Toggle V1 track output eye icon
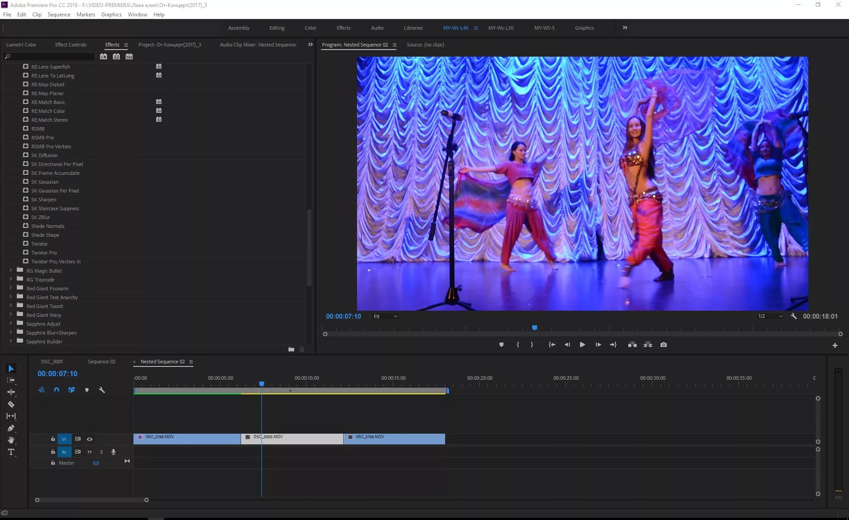The height and width of the screenshot is (520, 849). (90, 439)
